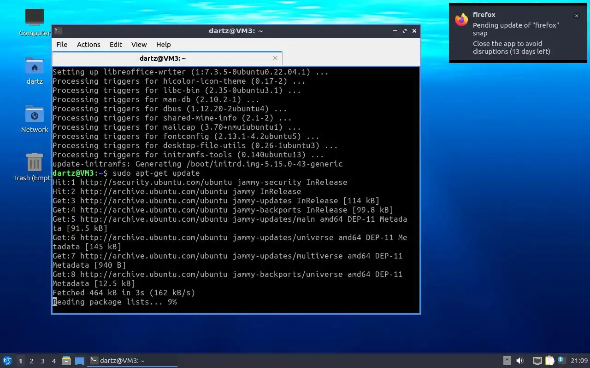Switch to workspace 3

(x=42, y=361)
